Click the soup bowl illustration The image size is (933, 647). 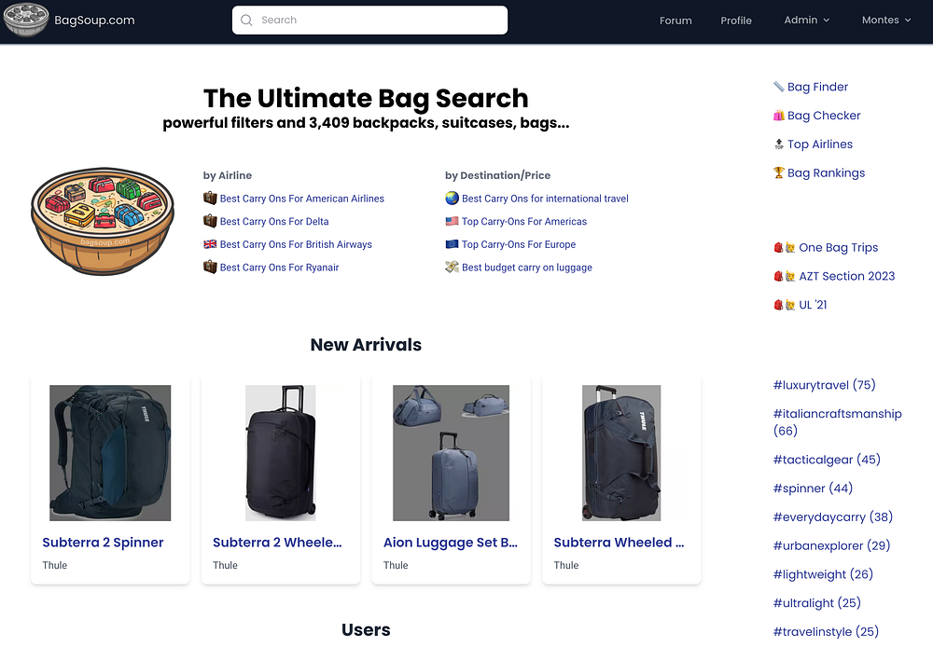(x=103, y=221)
